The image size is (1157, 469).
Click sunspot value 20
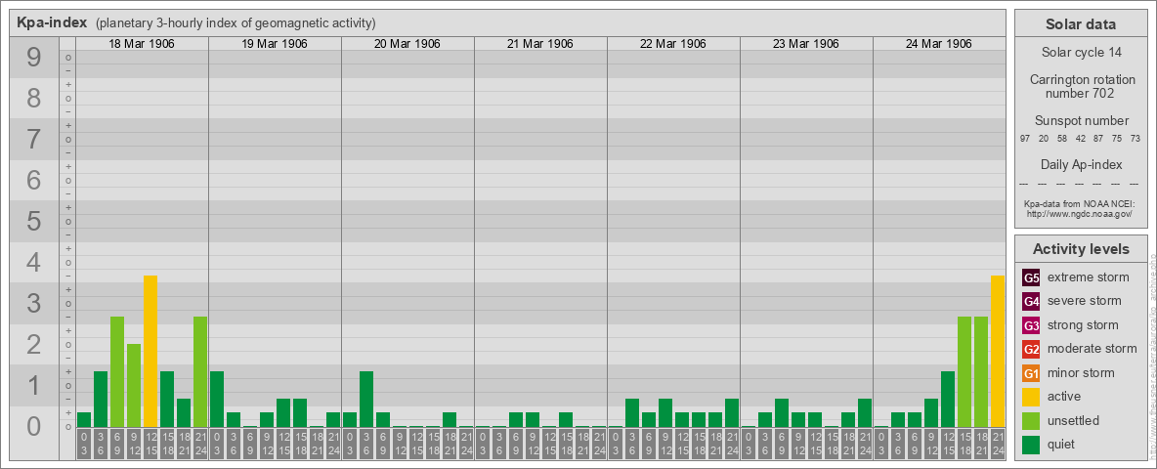point(1044,139)
